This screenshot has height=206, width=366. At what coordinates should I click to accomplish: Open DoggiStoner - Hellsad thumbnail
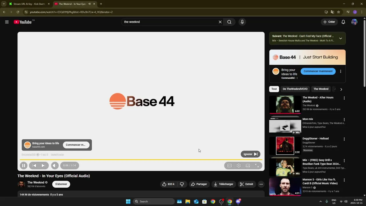coord(285,146)
